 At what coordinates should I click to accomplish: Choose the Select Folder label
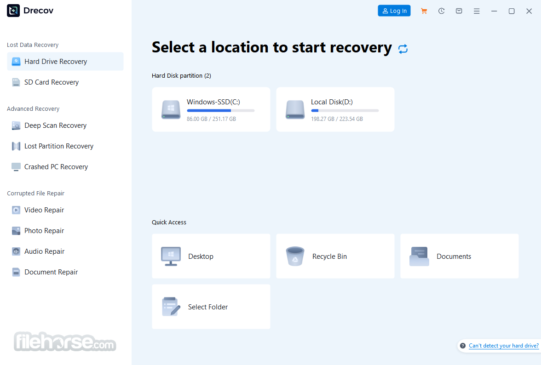tap(208, 307)
